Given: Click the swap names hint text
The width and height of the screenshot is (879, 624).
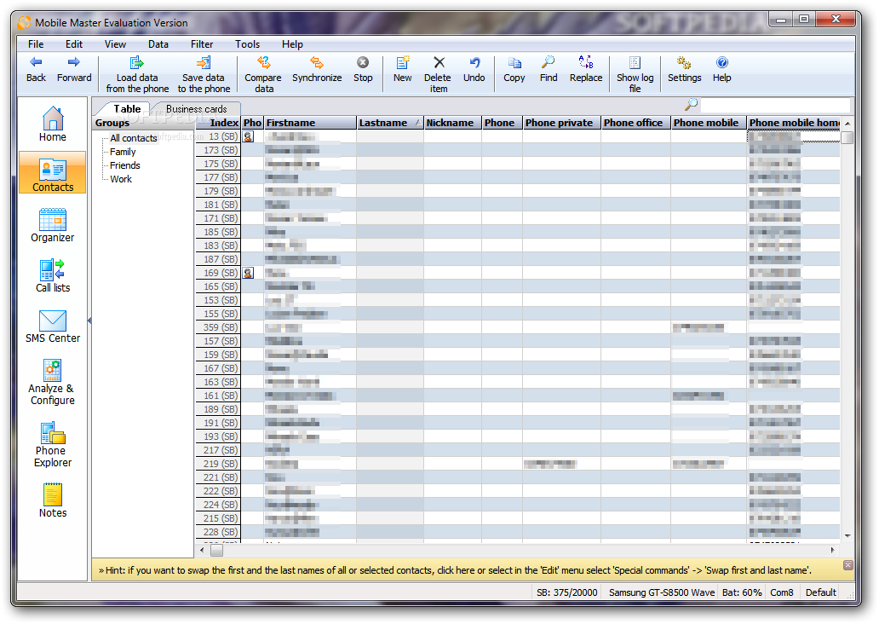Looking at the screenshot, I should coord(455,570).
